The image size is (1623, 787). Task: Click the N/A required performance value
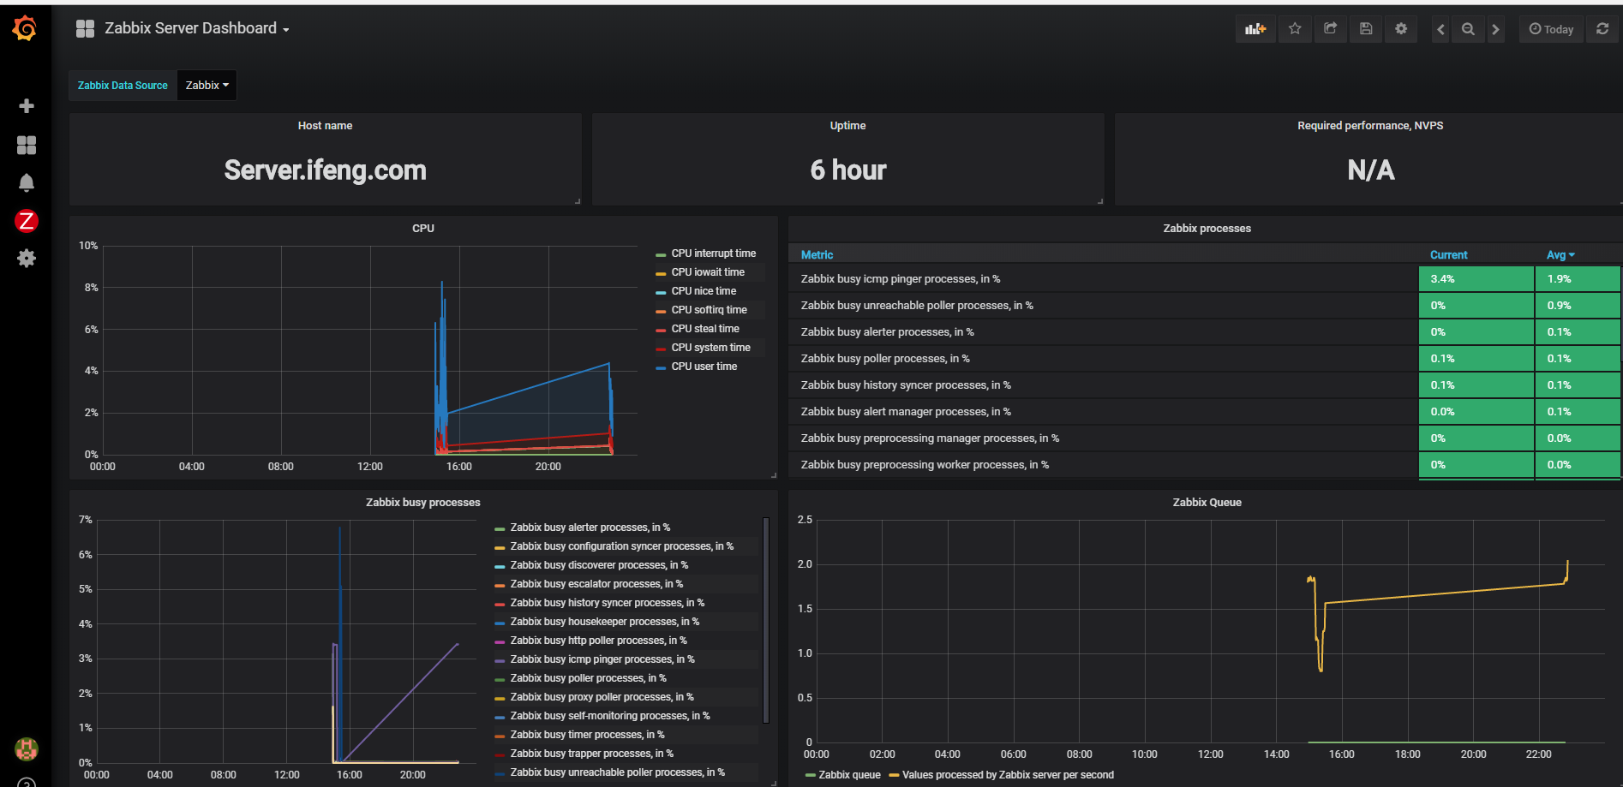pos(1370,170)
